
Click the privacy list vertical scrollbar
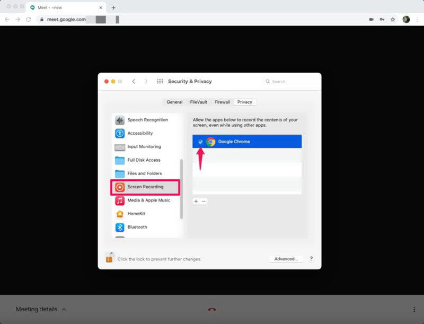point(181,188)
